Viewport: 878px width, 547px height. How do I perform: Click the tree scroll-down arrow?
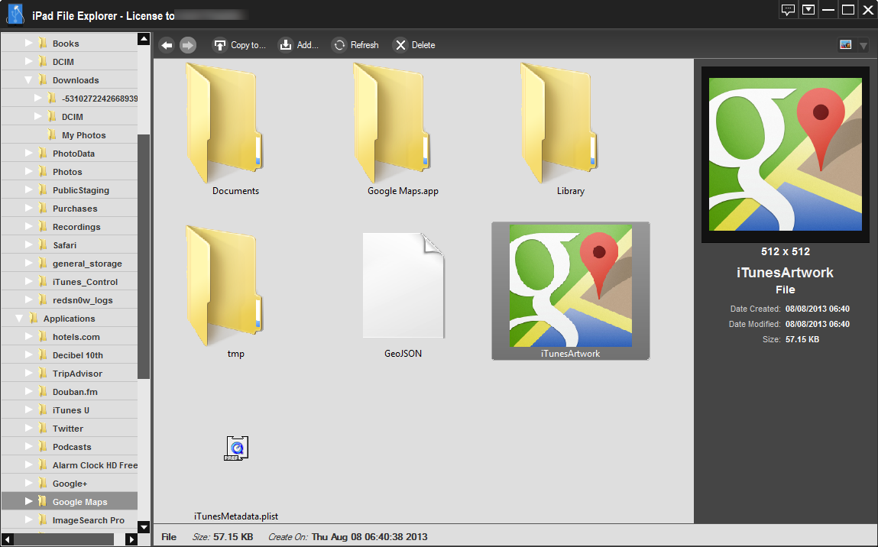click(144, 527)
